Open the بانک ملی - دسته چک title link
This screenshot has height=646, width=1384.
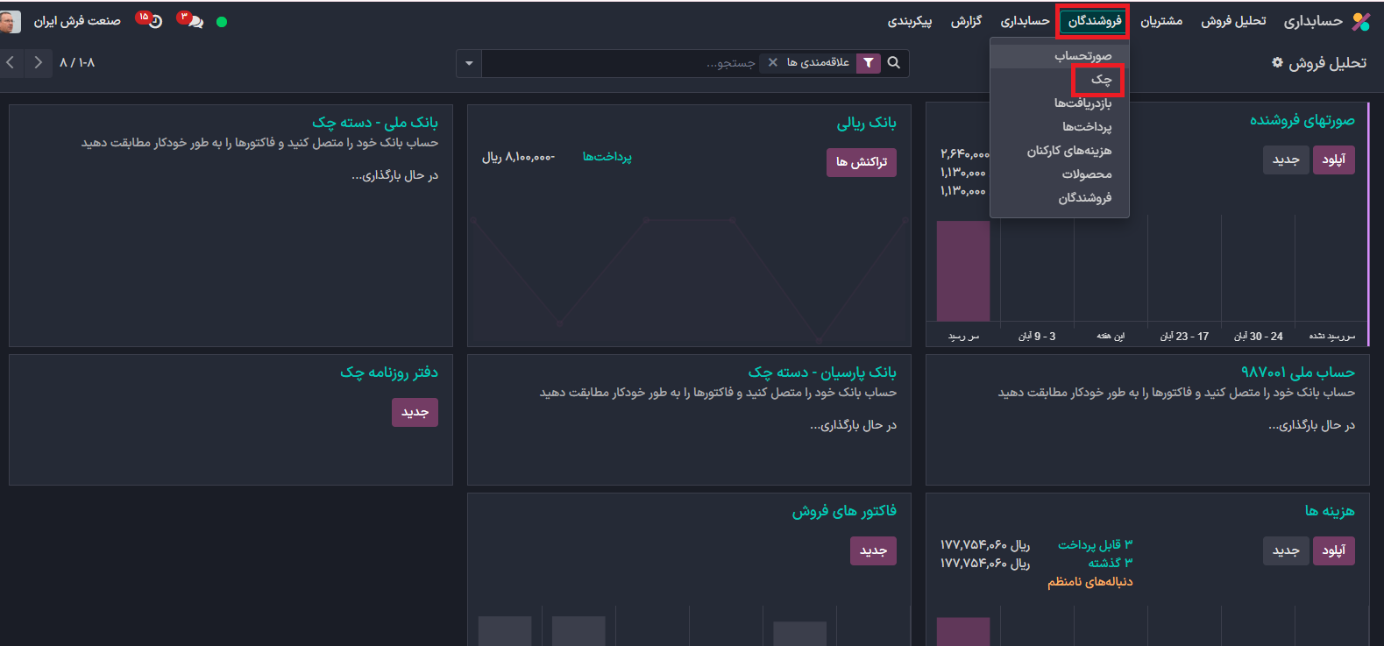[374, 123]
